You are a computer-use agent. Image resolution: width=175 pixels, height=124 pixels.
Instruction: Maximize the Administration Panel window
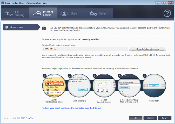click(x=164, y=3)
